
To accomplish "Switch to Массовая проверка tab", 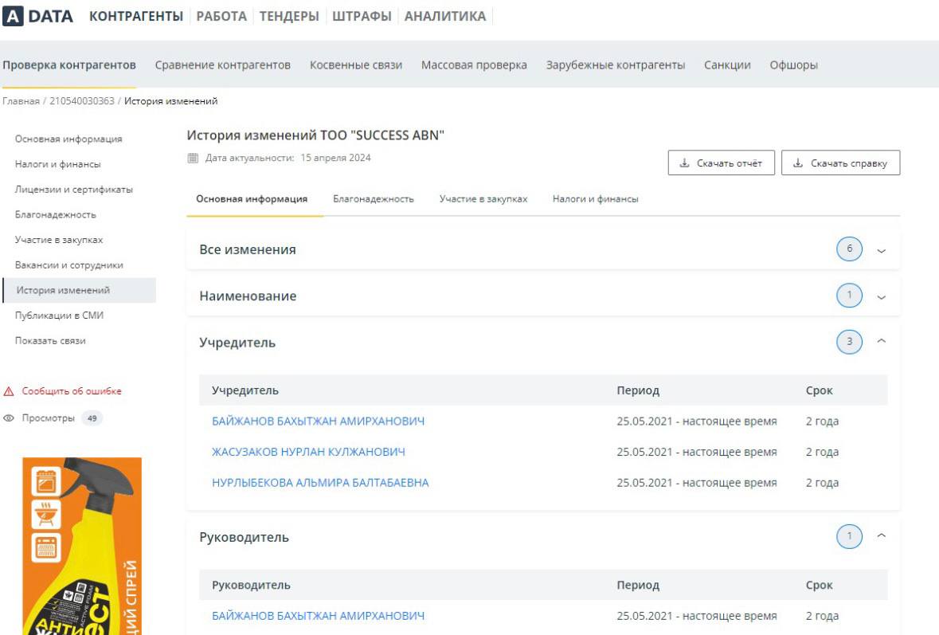I will [x=474, y=65].
